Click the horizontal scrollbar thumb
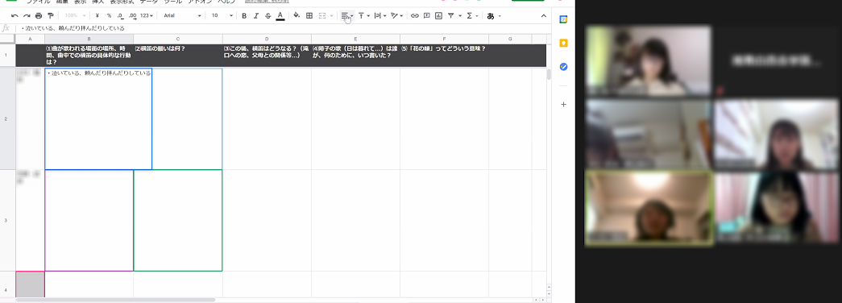 click(115, 300)
